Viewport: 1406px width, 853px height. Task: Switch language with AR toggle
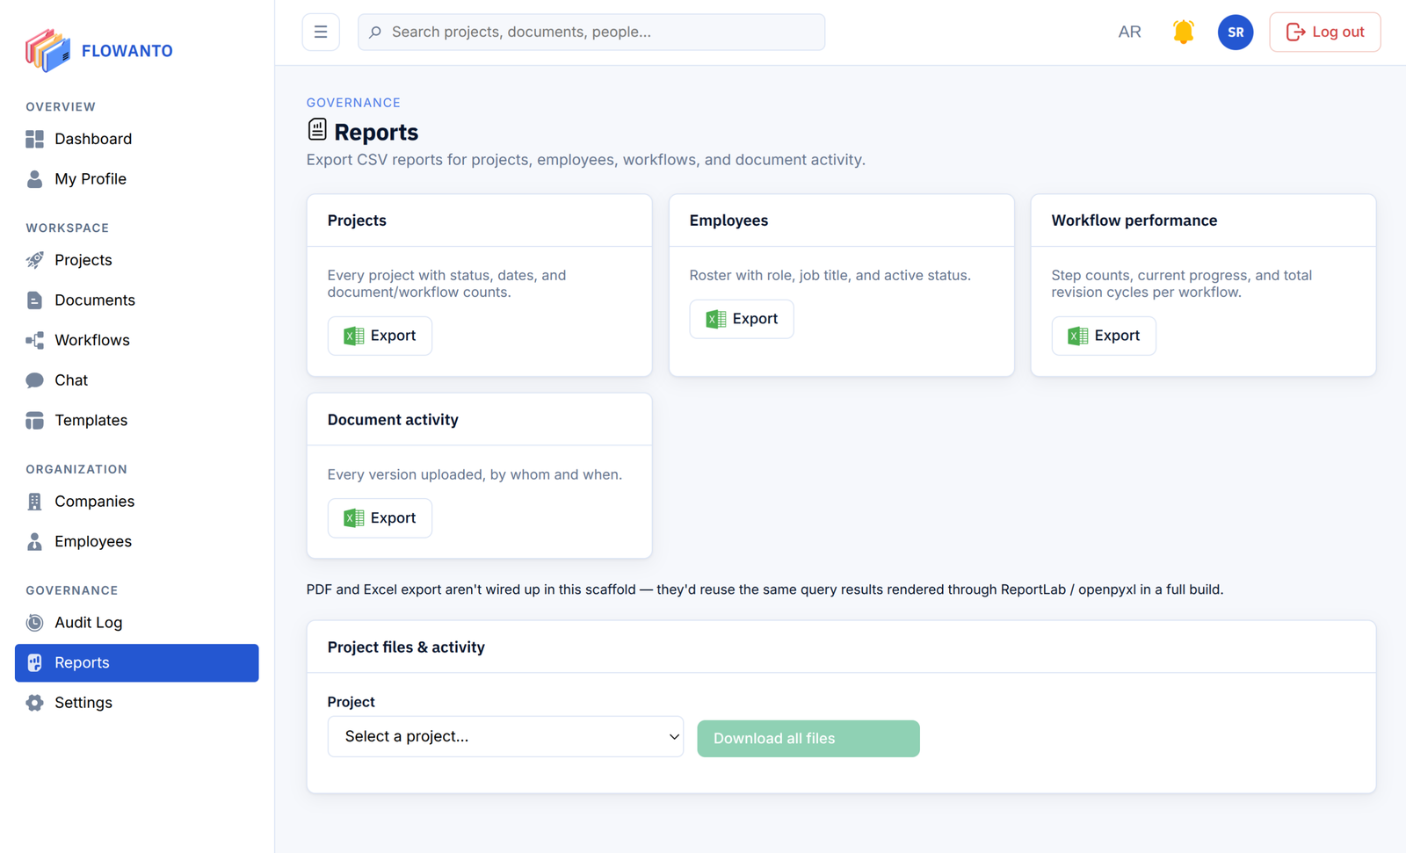[1129, 33]
